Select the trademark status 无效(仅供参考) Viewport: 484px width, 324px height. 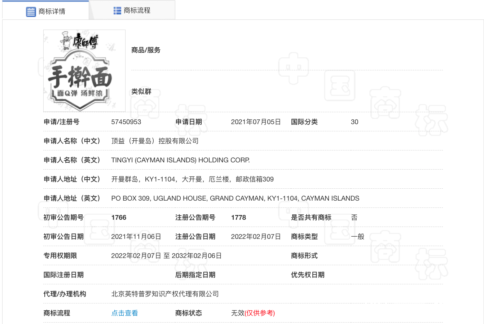click(x=253, y=313)
